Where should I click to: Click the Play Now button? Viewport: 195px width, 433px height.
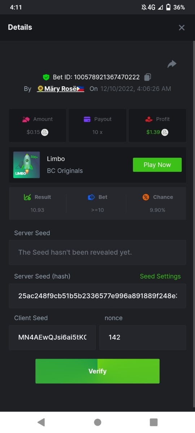157,165
